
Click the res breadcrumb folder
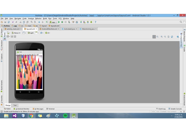click(x=36, y=26)
